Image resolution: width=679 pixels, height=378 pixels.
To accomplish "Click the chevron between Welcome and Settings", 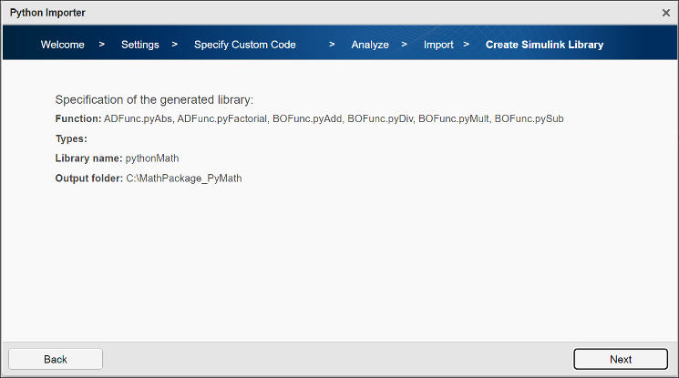I will pyautogui.click(x=102, y=45).
